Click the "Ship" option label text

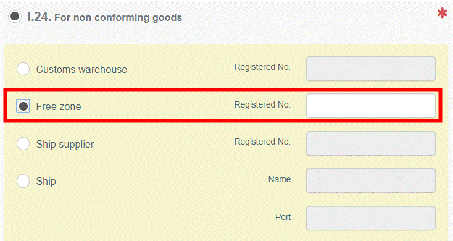tap(46, 182)
